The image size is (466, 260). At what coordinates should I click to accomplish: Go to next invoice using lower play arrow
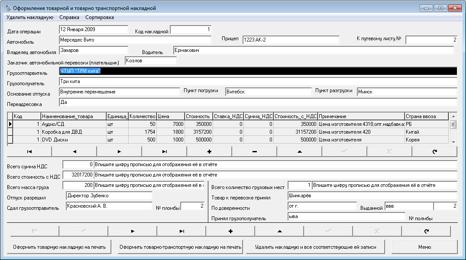pyautogui.click(x=133, y=231)
